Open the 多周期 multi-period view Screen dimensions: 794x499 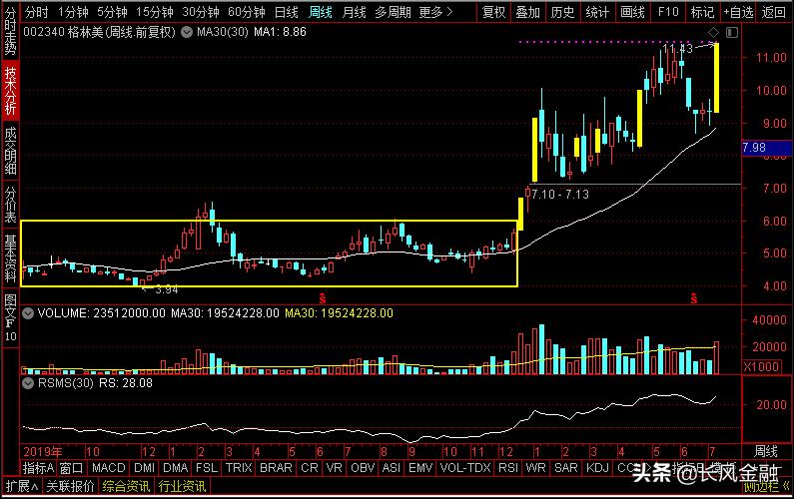[x=393, y=12]
